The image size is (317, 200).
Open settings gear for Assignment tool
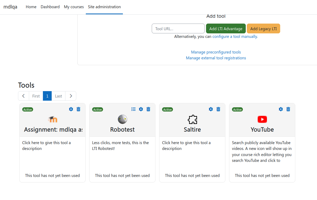71,109
